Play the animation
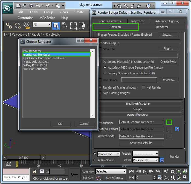This screenshot has width=191, height=184. tap(145, 171)
